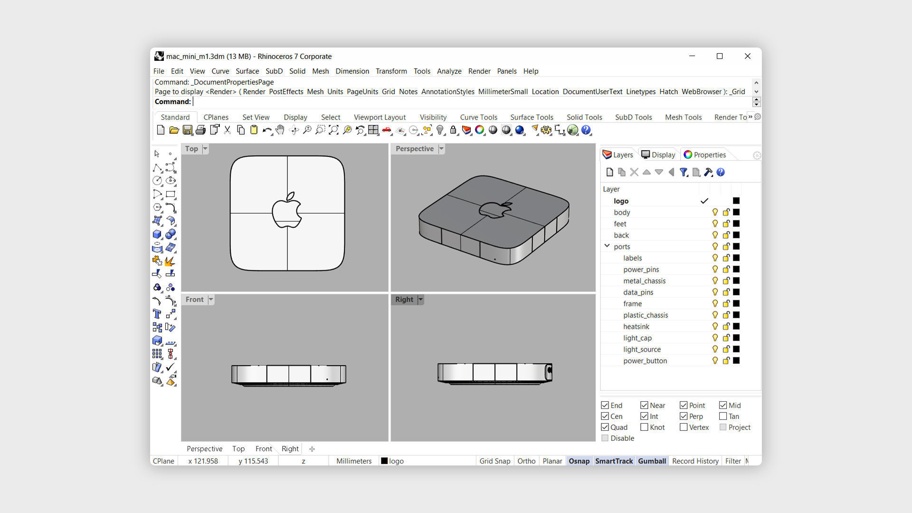Screen dimensions: 912x513
Task: Open the Render menu
Action: [479, 71]
